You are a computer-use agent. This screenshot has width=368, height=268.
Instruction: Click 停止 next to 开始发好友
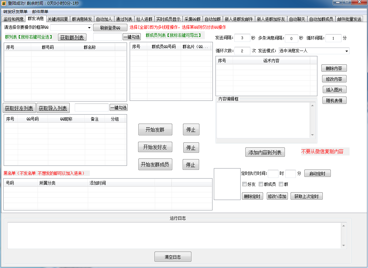point(191,148)
